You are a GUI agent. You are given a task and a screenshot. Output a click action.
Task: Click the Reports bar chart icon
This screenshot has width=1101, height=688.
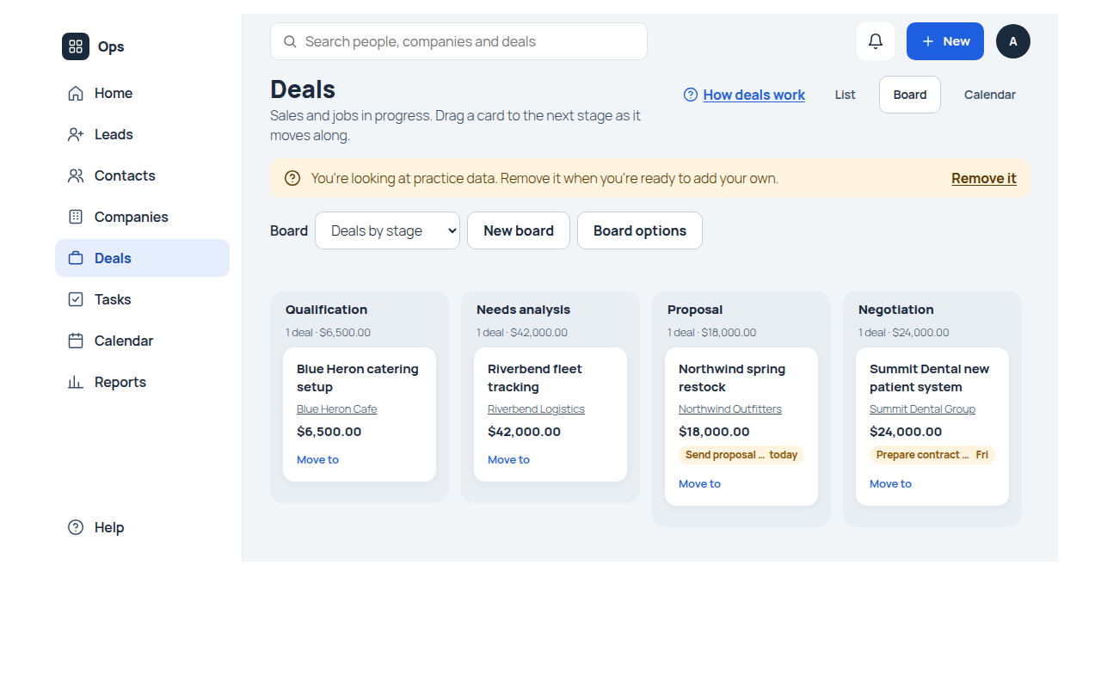pyautogui.click(x=76, y=382)
